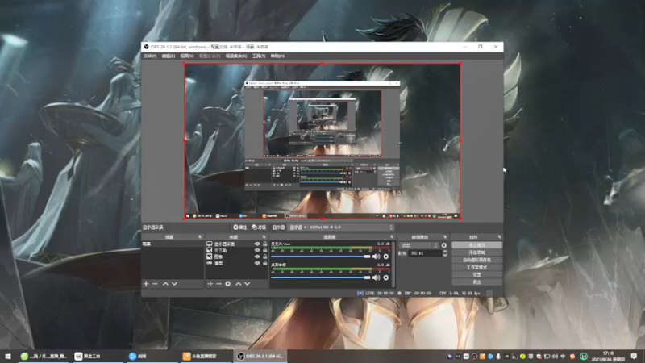Open Windows Start menu
645x363 pixels.
coord(8,356)
